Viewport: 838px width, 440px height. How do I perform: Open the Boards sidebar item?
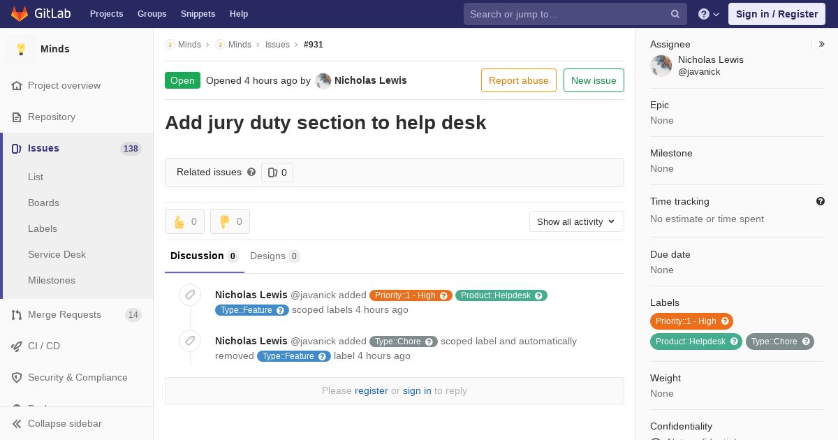pyautogui.click(x=43, y=203)
